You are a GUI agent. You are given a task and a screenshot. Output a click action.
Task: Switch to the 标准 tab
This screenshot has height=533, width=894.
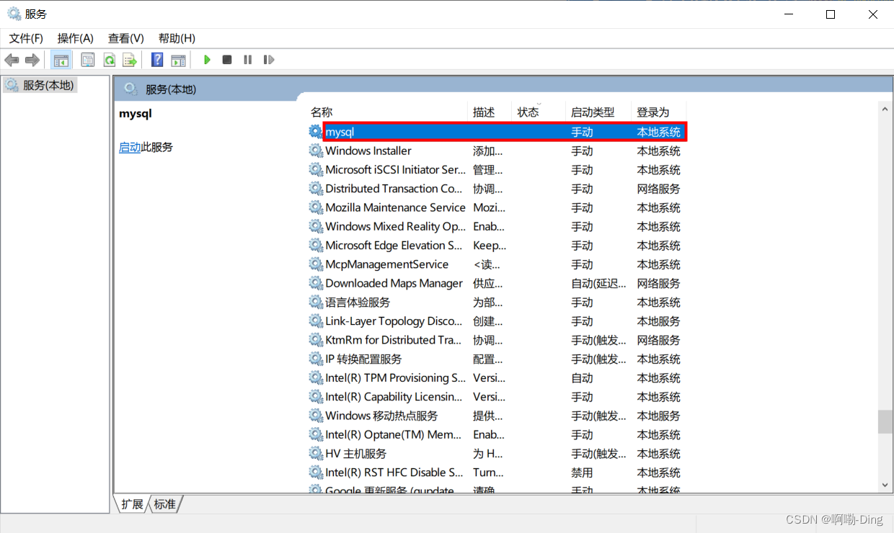pyautogui.click(x=164, y=504)
